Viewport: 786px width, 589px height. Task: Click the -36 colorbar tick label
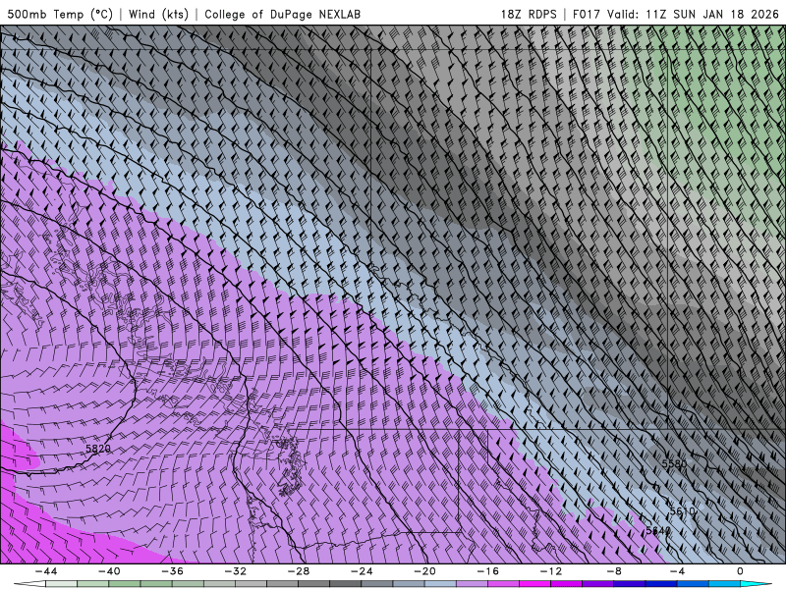tap(172, 571)
